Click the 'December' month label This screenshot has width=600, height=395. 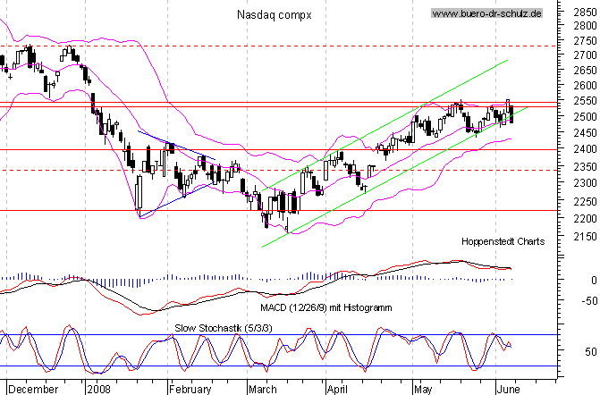(33, 390)
